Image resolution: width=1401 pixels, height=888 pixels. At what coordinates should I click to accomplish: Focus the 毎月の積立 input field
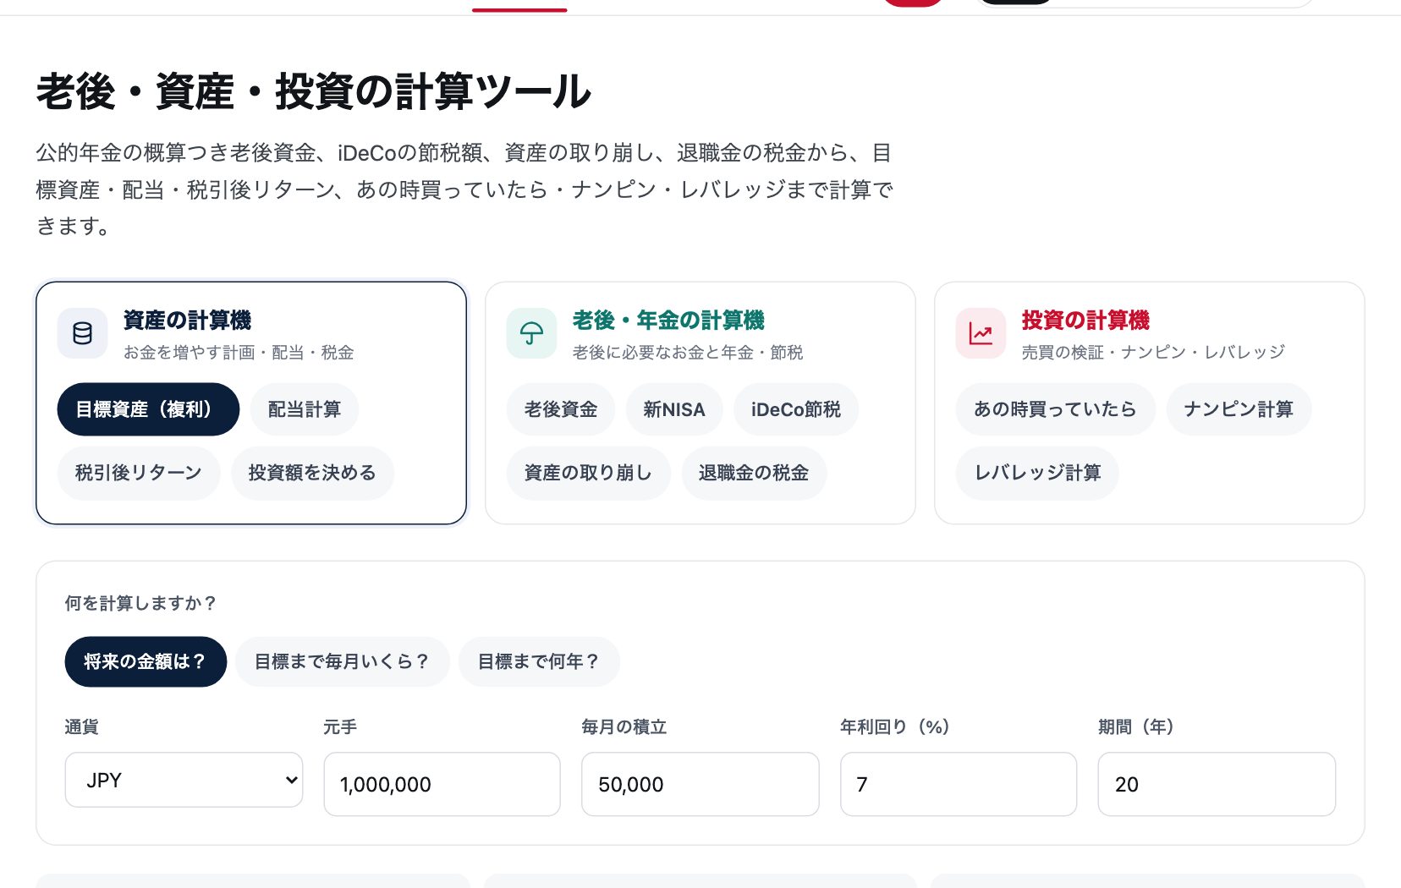pos(700,784)
